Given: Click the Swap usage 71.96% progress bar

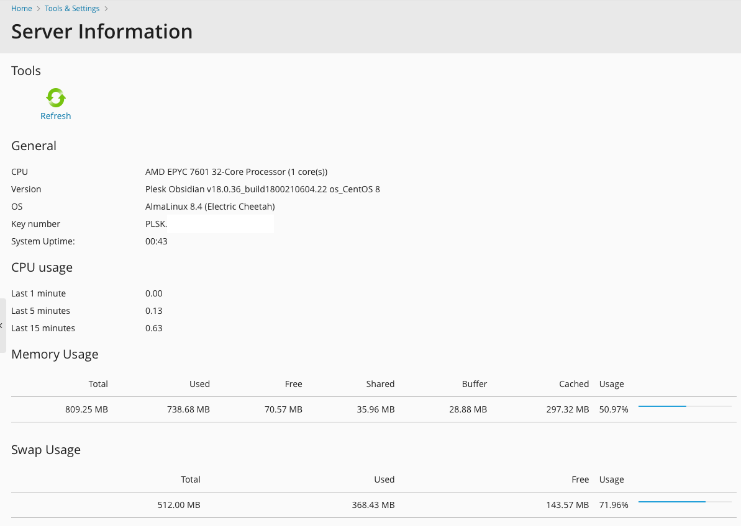Looking at the screenshot, I should 684,501.
